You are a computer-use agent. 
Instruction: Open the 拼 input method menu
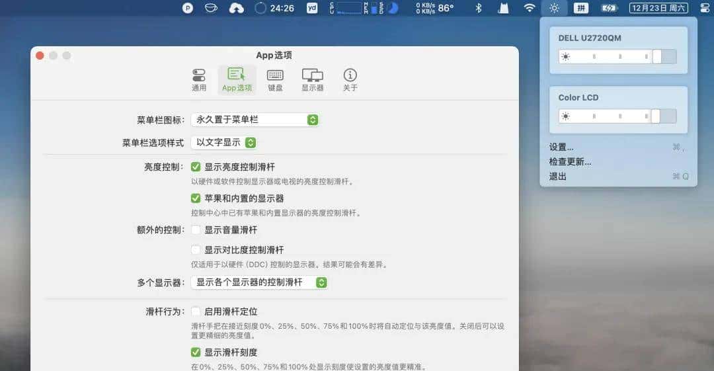point(580,8)
